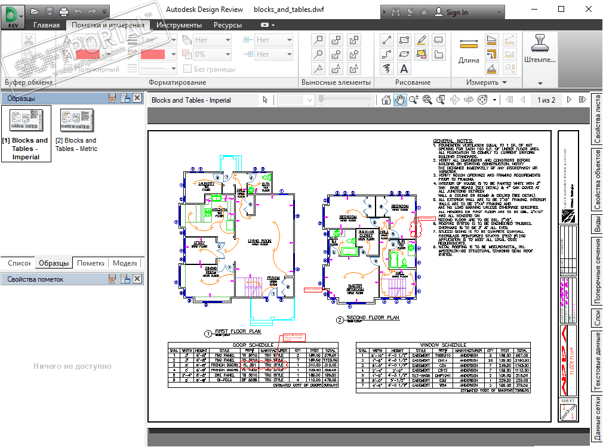Select the Rectangle shape tool
Image resolution: width=603 pixels, height=447 pixels.
click(x=404, y=39)
